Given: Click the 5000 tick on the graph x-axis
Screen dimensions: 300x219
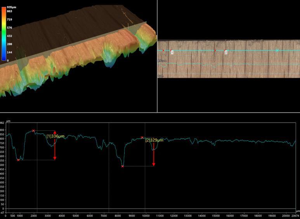Looking at the screenshot, I should click(76, 216).
